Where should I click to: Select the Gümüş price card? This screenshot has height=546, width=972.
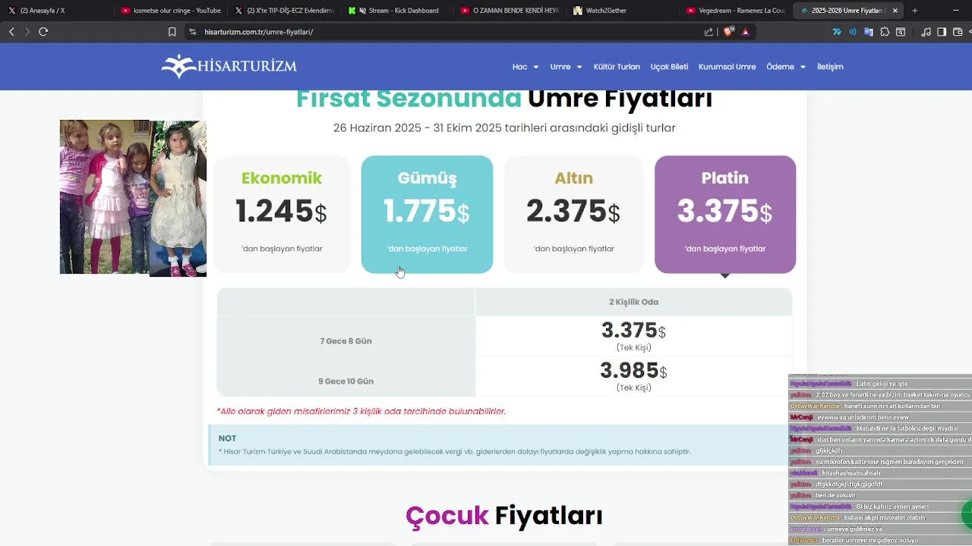coord(427,214)
